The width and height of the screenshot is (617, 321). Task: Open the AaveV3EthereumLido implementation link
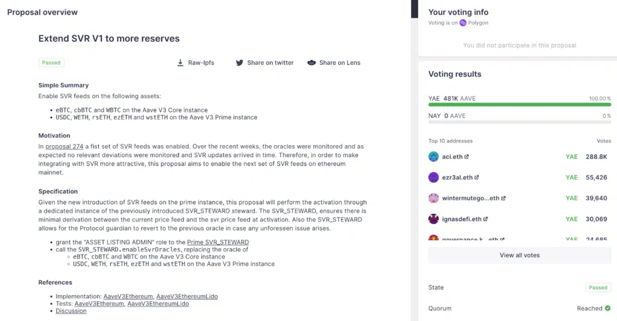point(187,297)
